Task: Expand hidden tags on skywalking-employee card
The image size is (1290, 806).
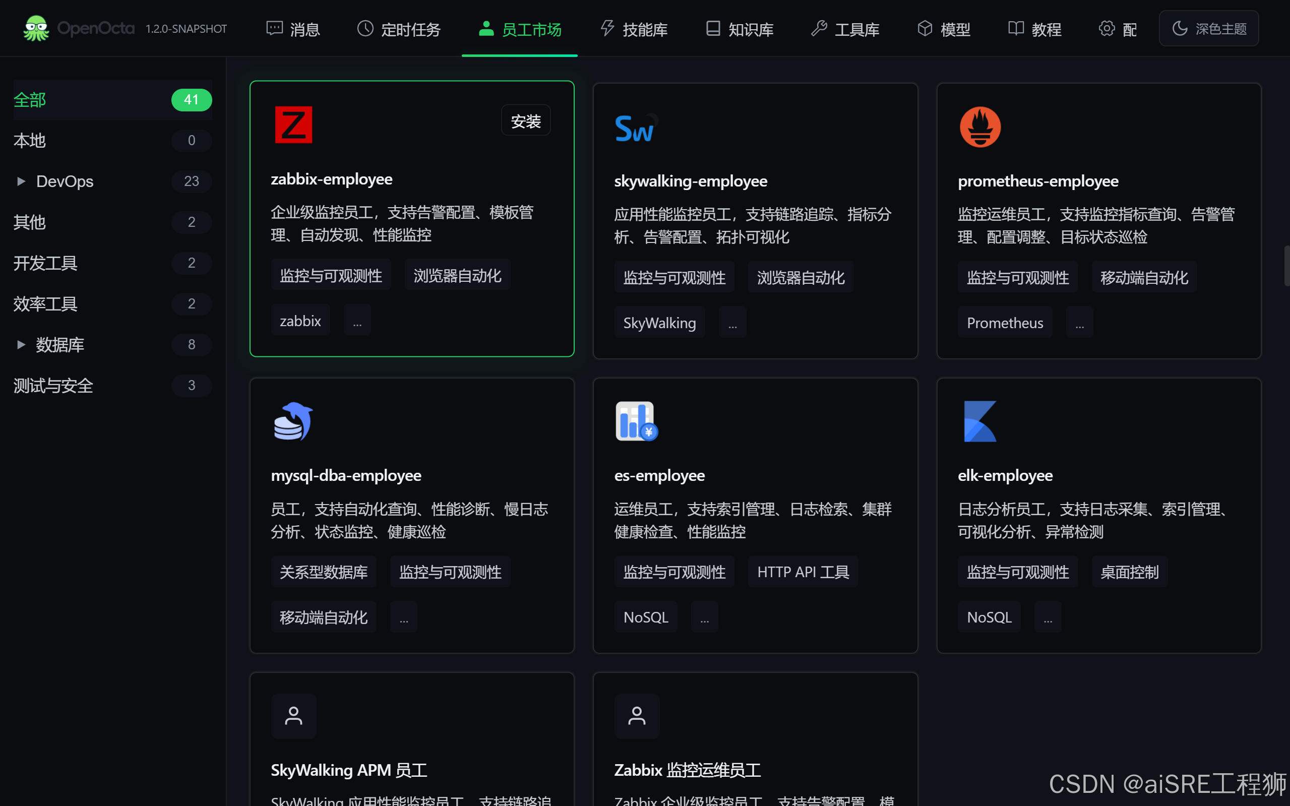Action: (732, 323)
